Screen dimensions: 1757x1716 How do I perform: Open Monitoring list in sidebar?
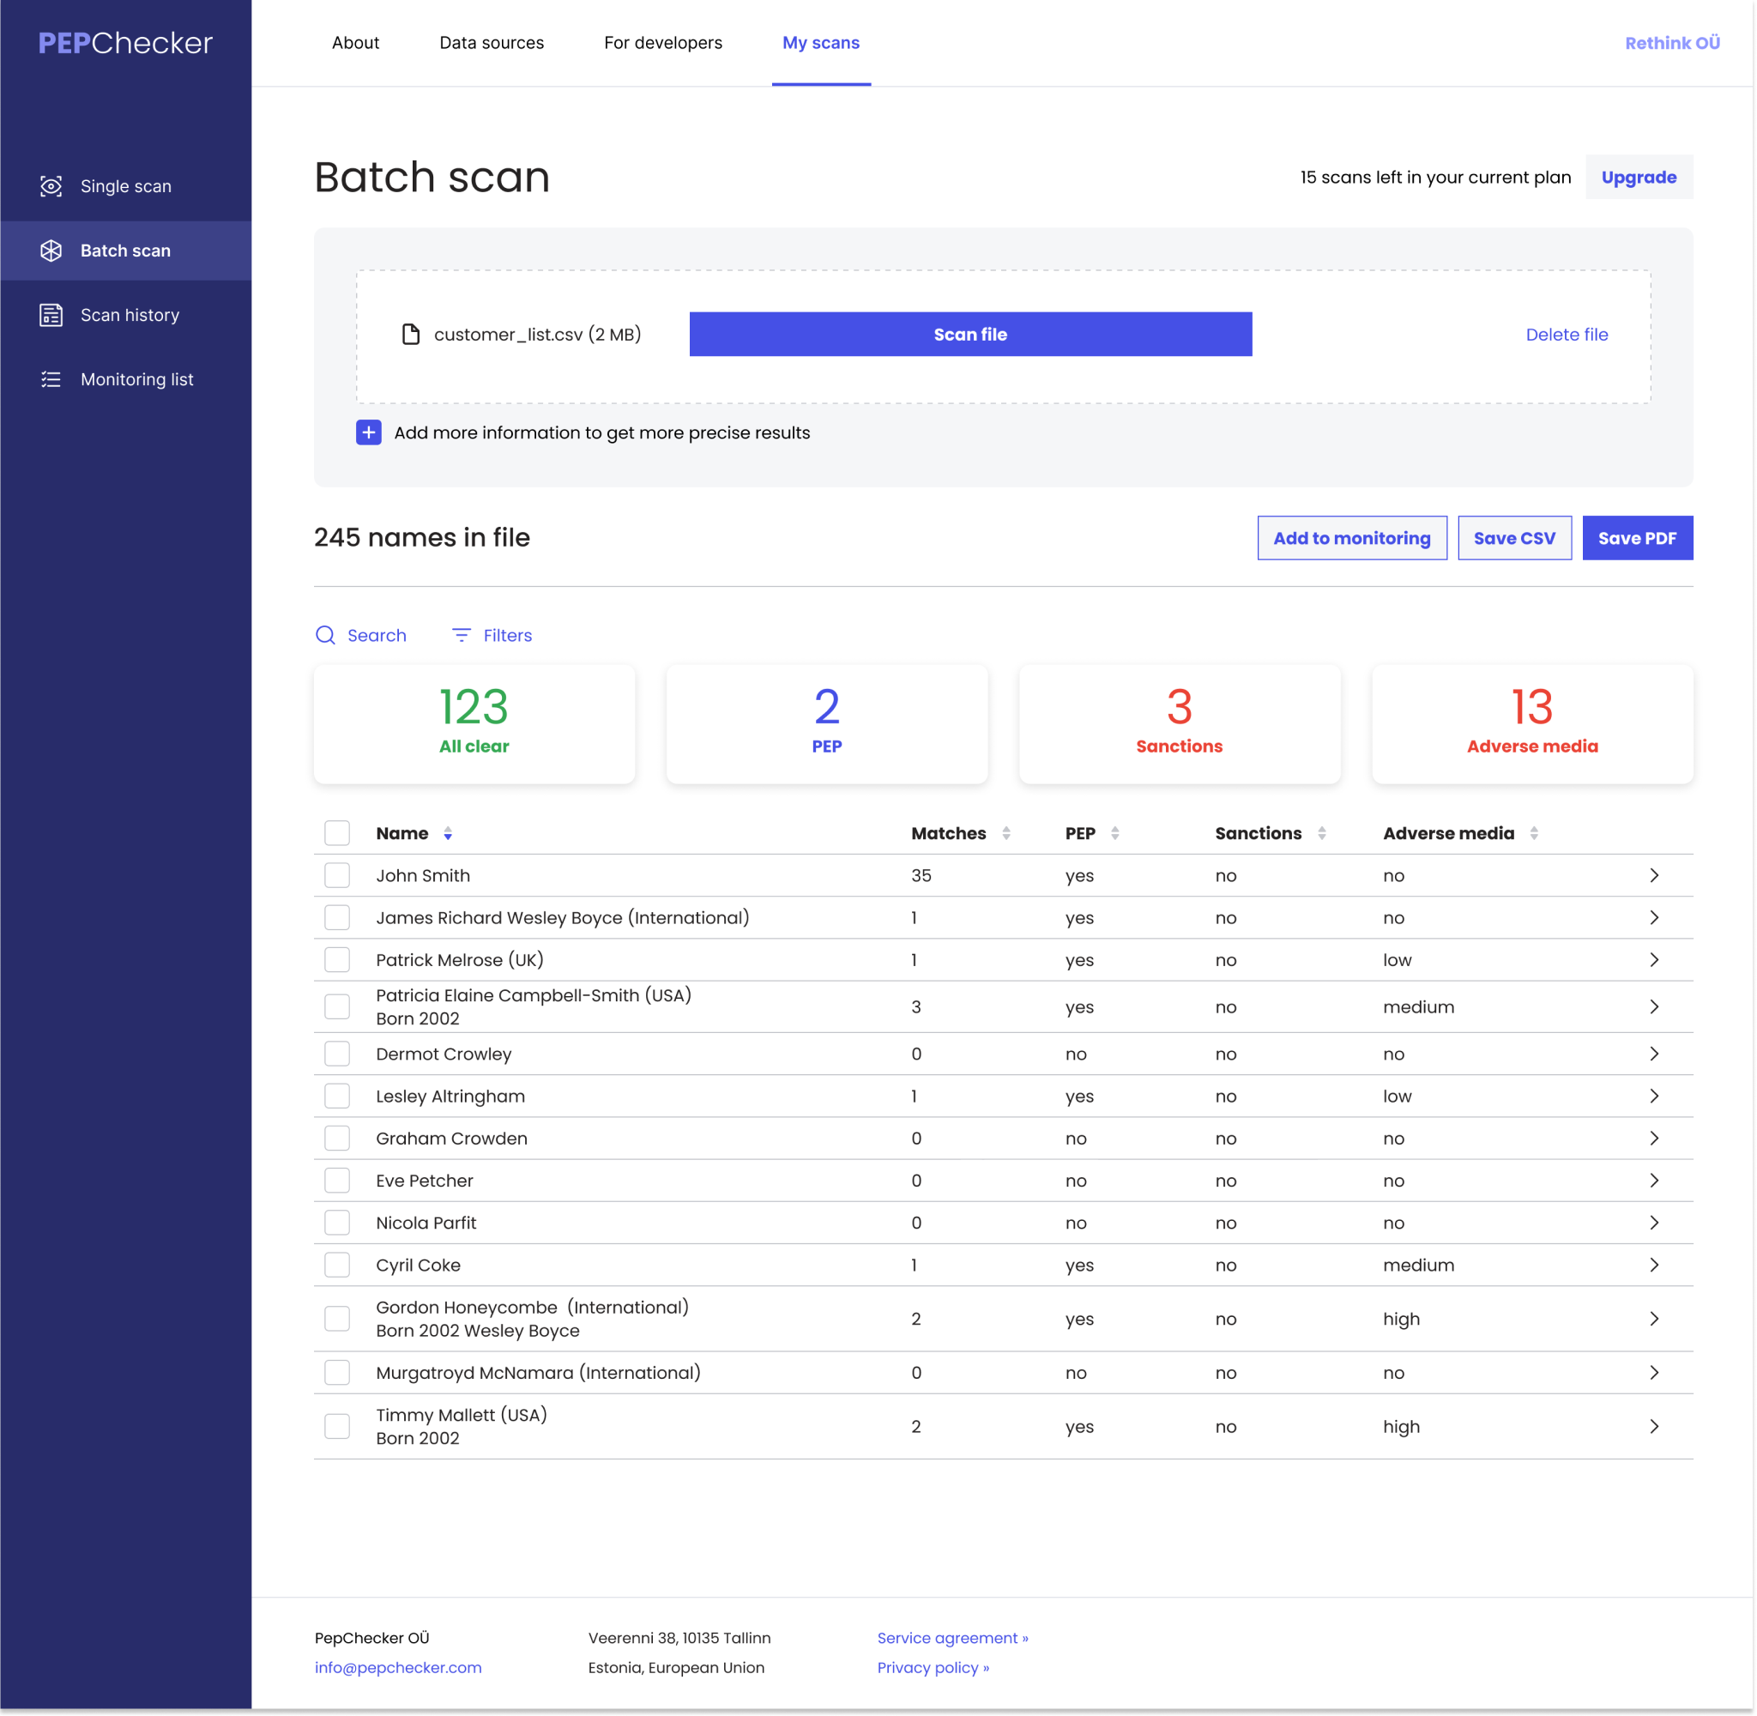pyautogui.click(x=126, y=379)
